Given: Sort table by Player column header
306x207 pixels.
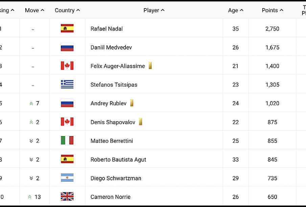Looking at the screenshot, I should (x=154, y=10).
